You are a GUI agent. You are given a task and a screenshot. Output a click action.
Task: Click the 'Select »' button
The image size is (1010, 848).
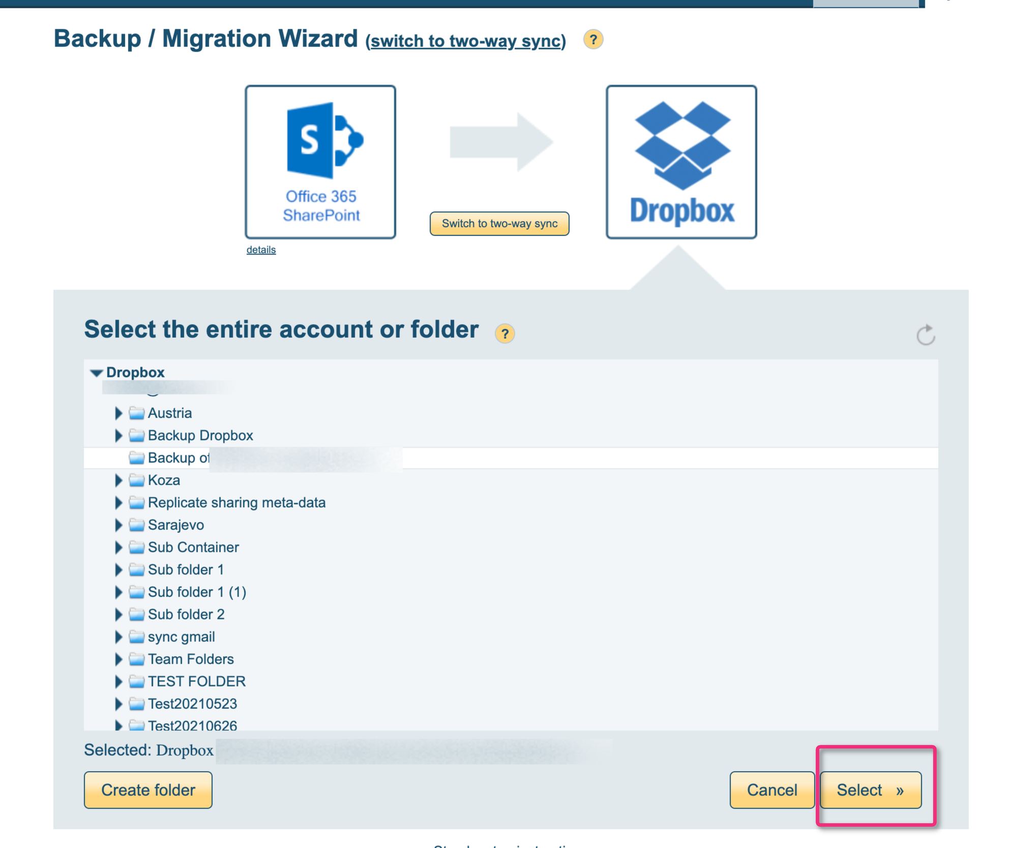[x=870, y=790]
